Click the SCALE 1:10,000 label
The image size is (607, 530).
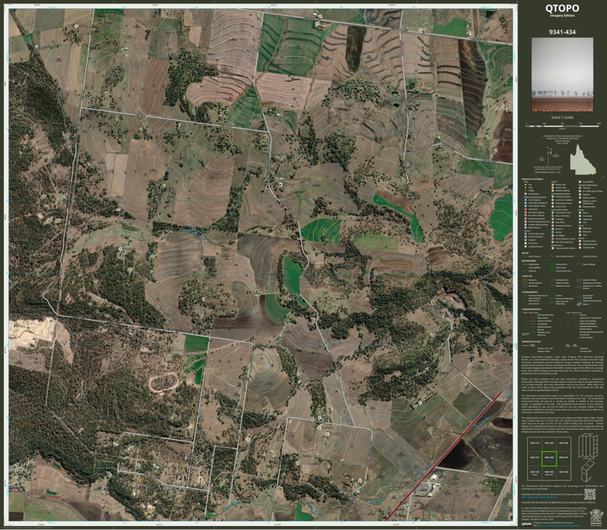(562, 118)
